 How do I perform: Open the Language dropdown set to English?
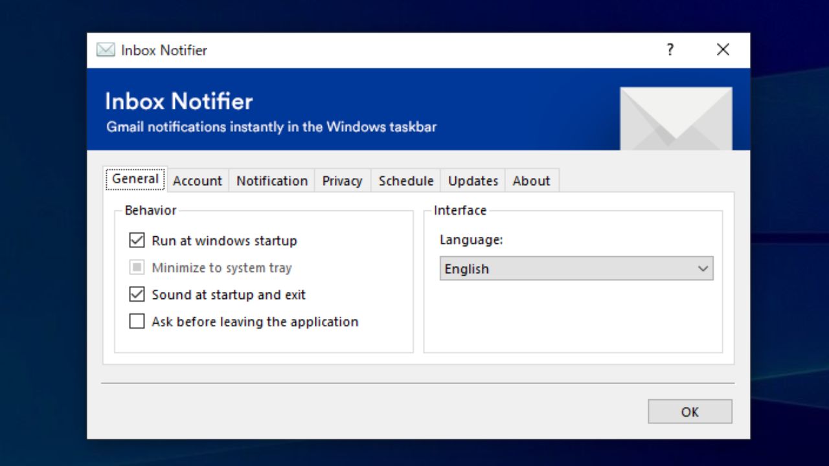[x=576, y=269]
